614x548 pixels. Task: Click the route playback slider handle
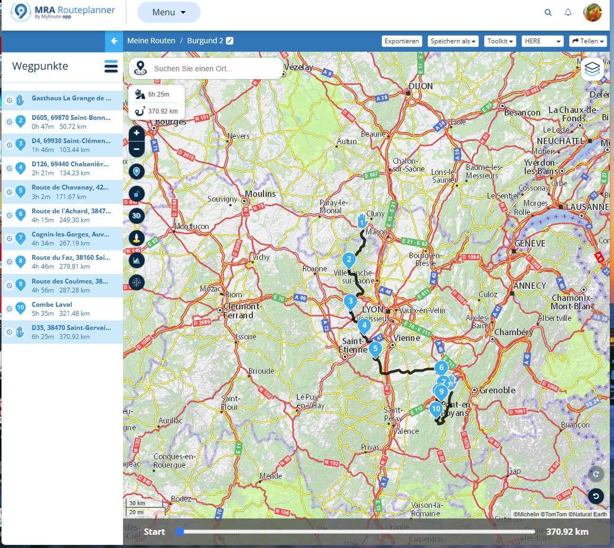(180, 532)
